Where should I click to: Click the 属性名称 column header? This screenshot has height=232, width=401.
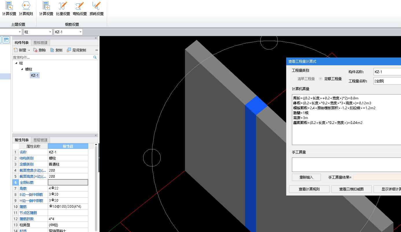tap(33, 146)
